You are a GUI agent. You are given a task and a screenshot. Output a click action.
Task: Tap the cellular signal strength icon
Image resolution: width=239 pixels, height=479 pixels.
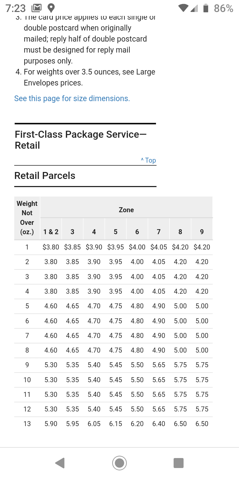[x=195, y=8]
